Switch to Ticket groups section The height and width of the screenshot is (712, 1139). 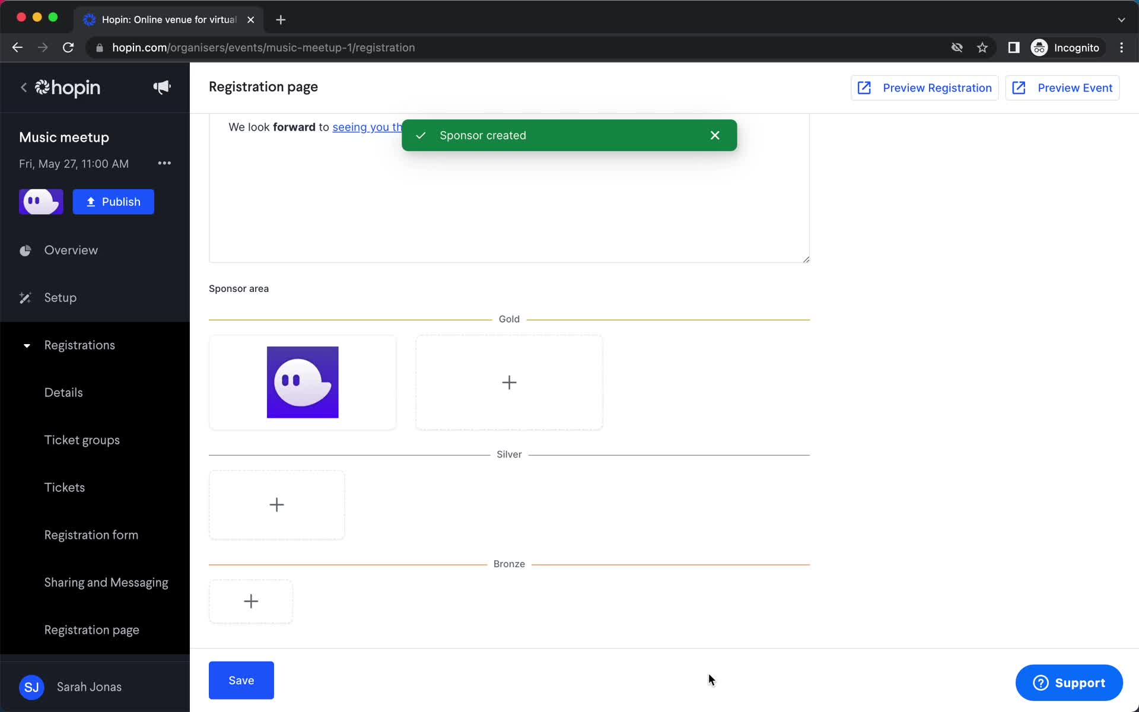pyautogui.click(x=82, y=440)
